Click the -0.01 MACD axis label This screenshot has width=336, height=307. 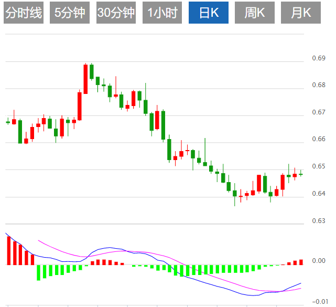coord(320,302)
